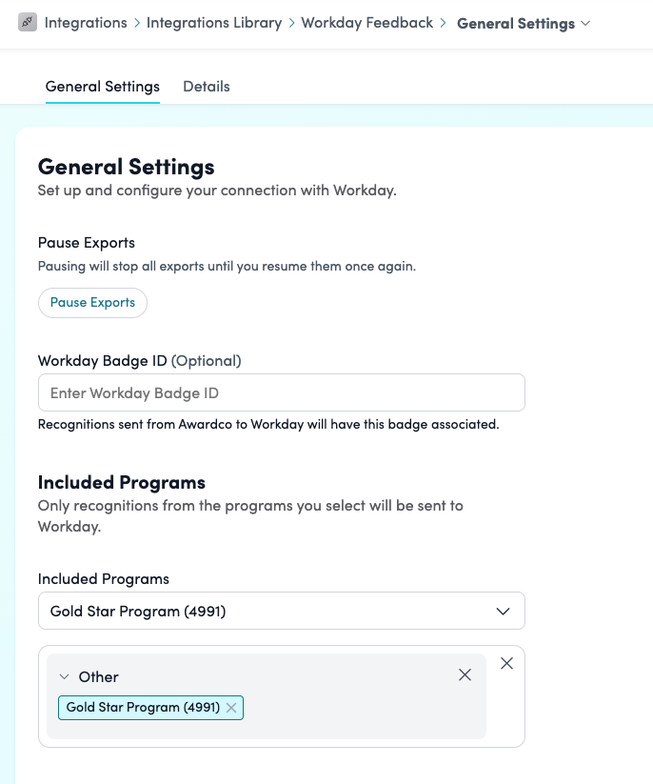
Task: Select the General Settings tab
Action: [103, 87]
